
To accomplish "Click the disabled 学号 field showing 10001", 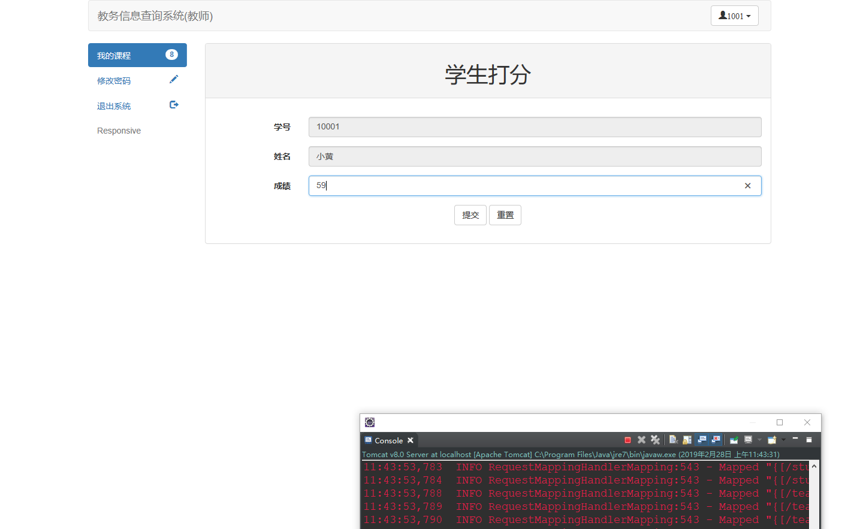I will tap(535, 127).
